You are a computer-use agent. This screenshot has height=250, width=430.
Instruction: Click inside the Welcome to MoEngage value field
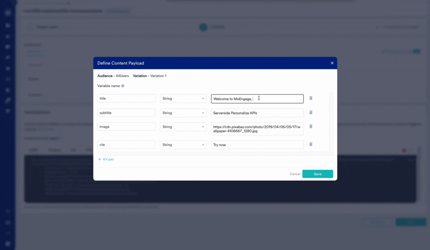[x=257, y=99]
